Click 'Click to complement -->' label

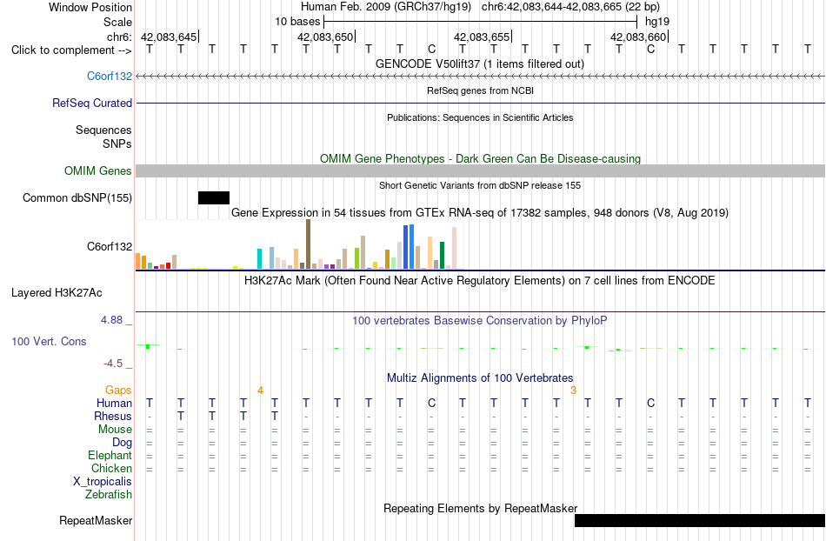coord(71,50)
